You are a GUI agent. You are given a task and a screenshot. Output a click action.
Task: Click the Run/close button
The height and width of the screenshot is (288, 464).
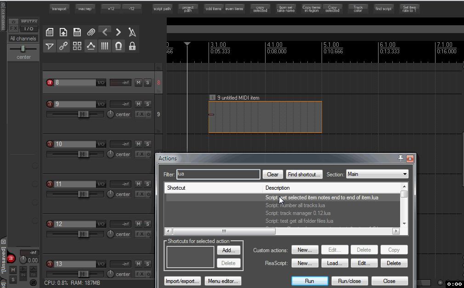click(x=350, y=281)
